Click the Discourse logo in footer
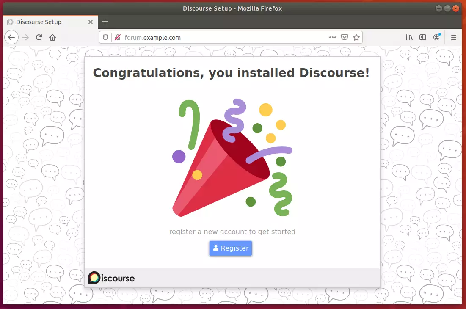The width and height of the screenshot is (466, 309). point(111,278)
